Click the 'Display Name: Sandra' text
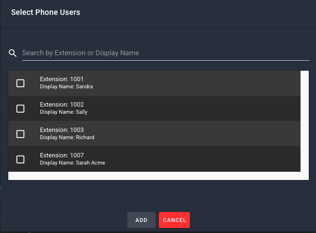The width and height of the screenshot is (316, 233). coord(66,87)
